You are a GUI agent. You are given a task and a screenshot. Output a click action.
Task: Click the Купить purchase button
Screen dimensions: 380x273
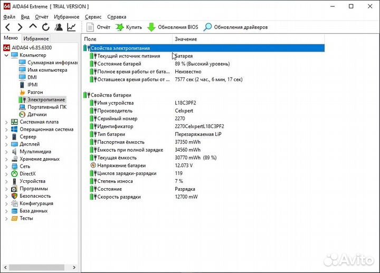[x=129, y=27]
